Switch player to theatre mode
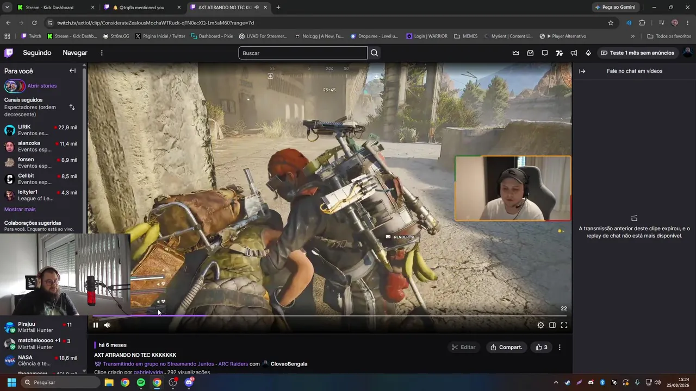 552,325
